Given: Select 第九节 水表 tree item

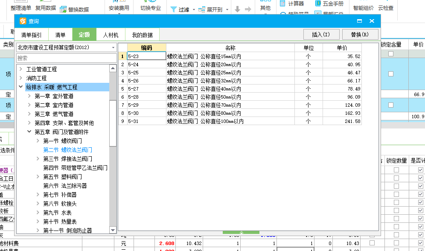Looking at the screenshot, I should (x=58, y=213).
